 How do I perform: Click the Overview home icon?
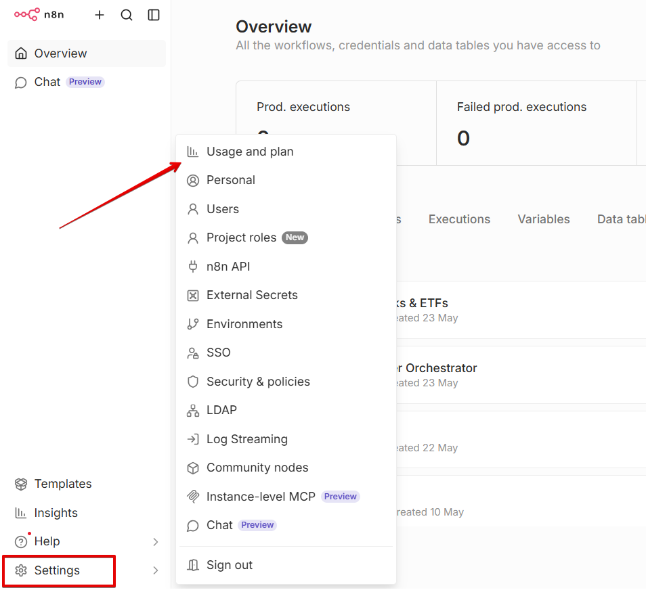[x=21, y=53]
